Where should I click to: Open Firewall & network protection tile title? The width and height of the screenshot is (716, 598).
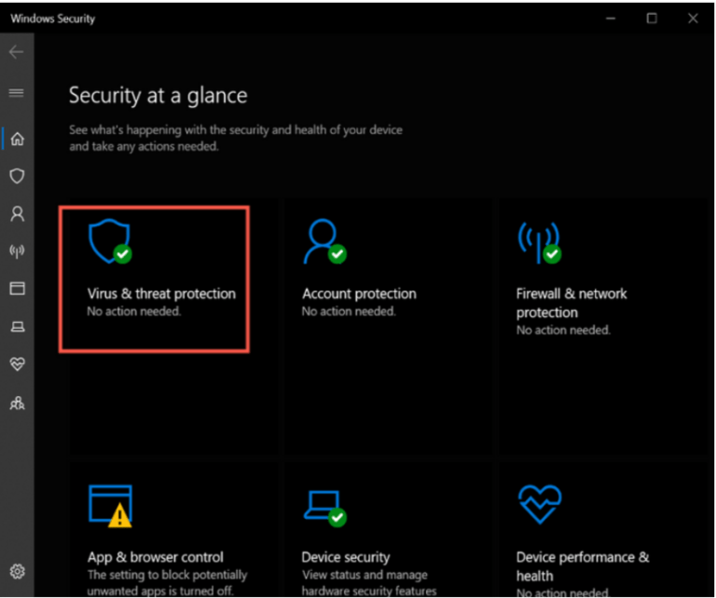(571, 303)
